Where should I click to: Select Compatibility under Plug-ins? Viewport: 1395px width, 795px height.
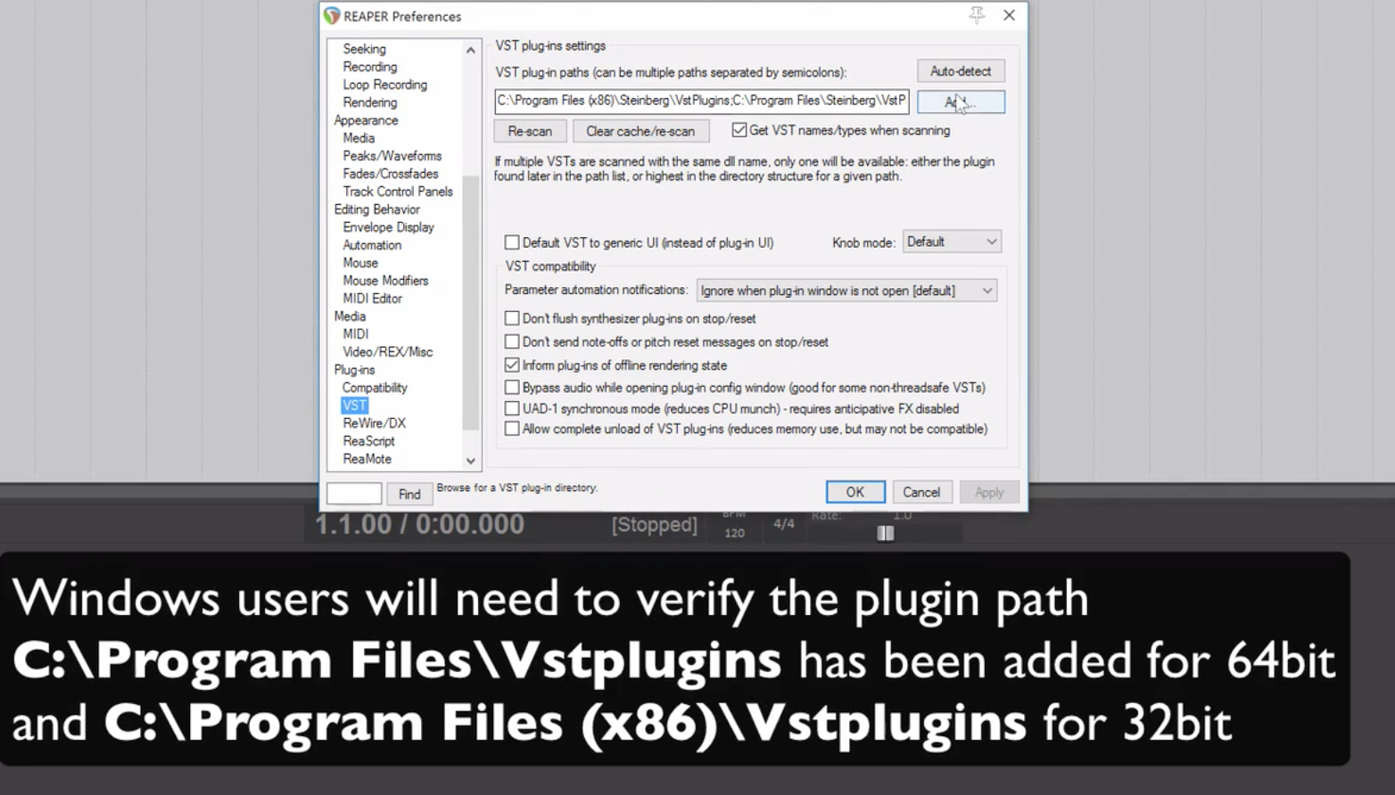coord(375,388)
